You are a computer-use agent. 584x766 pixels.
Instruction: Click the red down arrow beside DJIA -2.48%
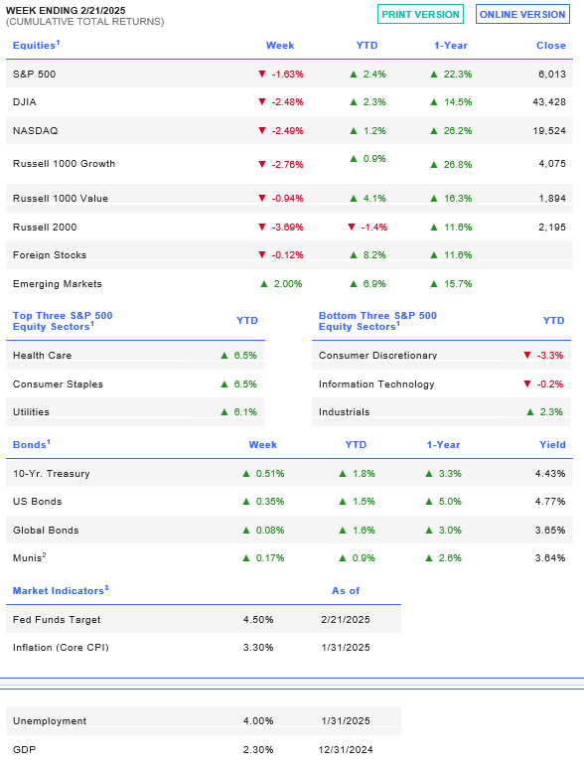[x=262, y=101]
